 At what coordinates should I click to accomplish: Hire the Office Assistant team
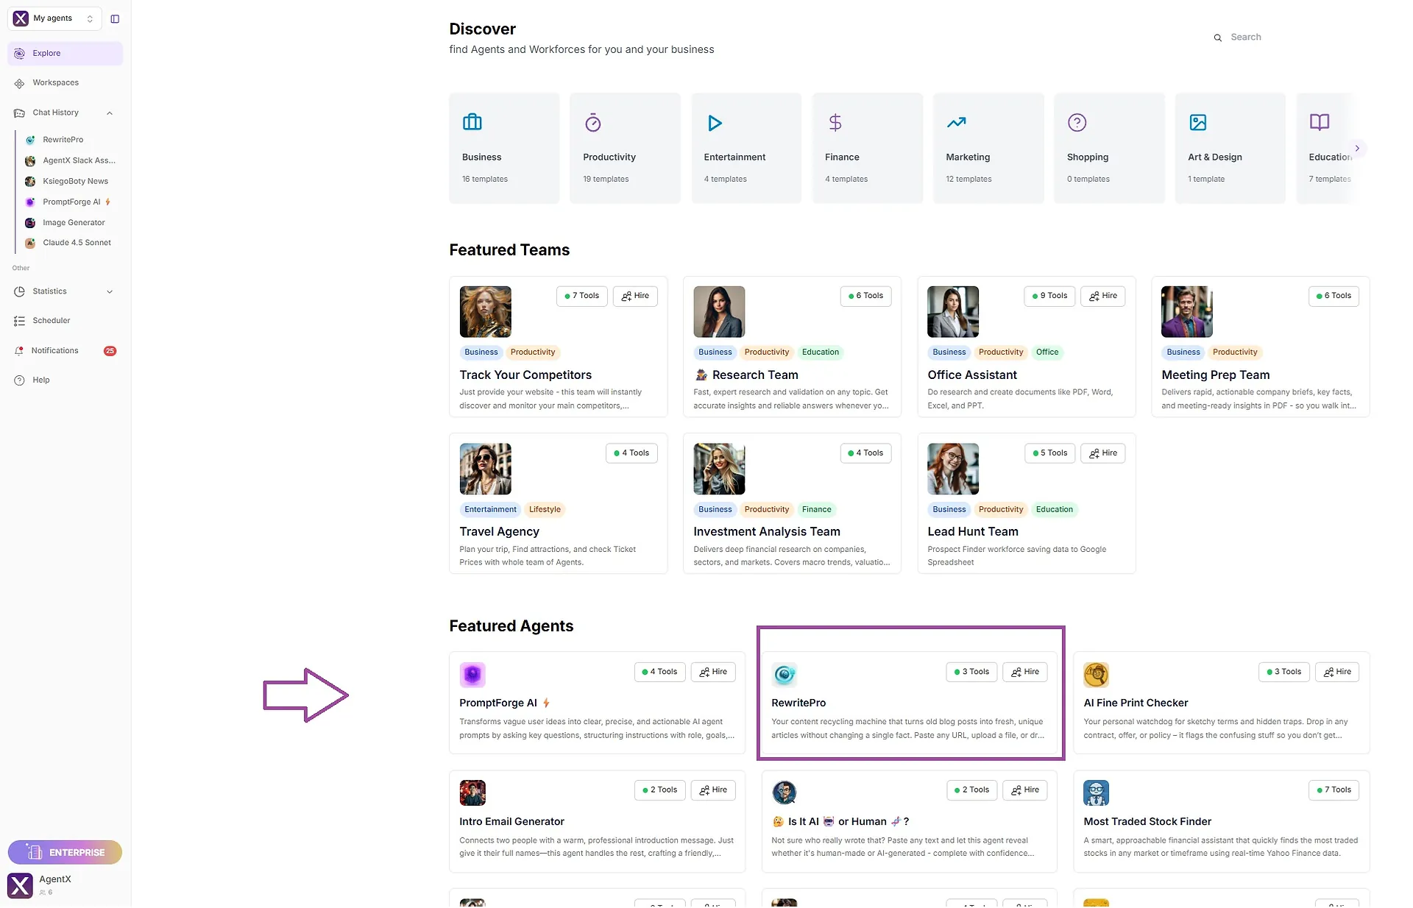pyautogui.click(x=1102, y=296)
